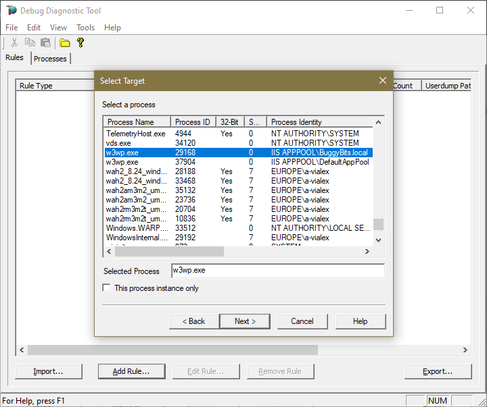Image resolution: width=487 pixels, height=407 pixels.
Task: Open the Edit menu
Action: 34,28
